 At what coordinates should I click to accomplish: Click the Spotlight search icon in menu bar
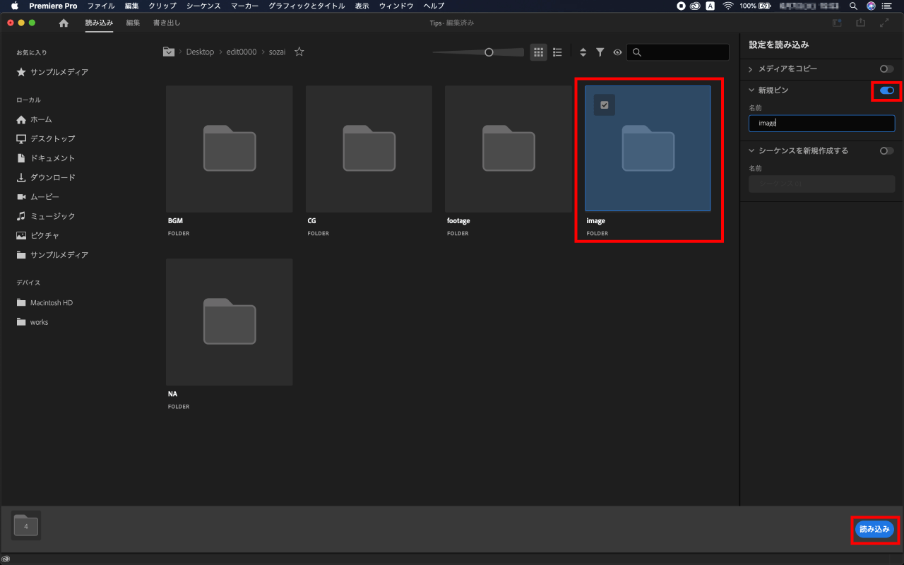point(853,6)
